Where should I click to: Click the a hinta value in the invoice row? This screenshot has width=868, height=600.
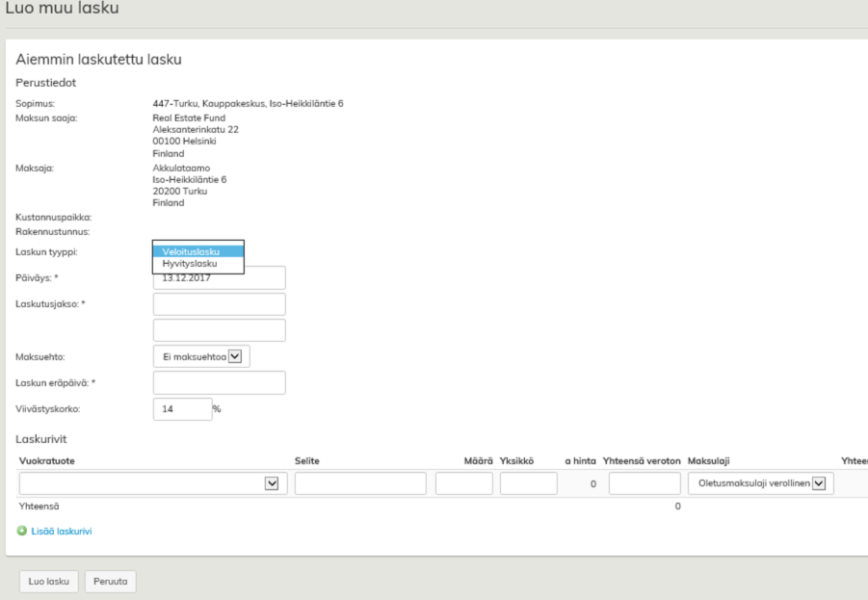coord(592,483)
